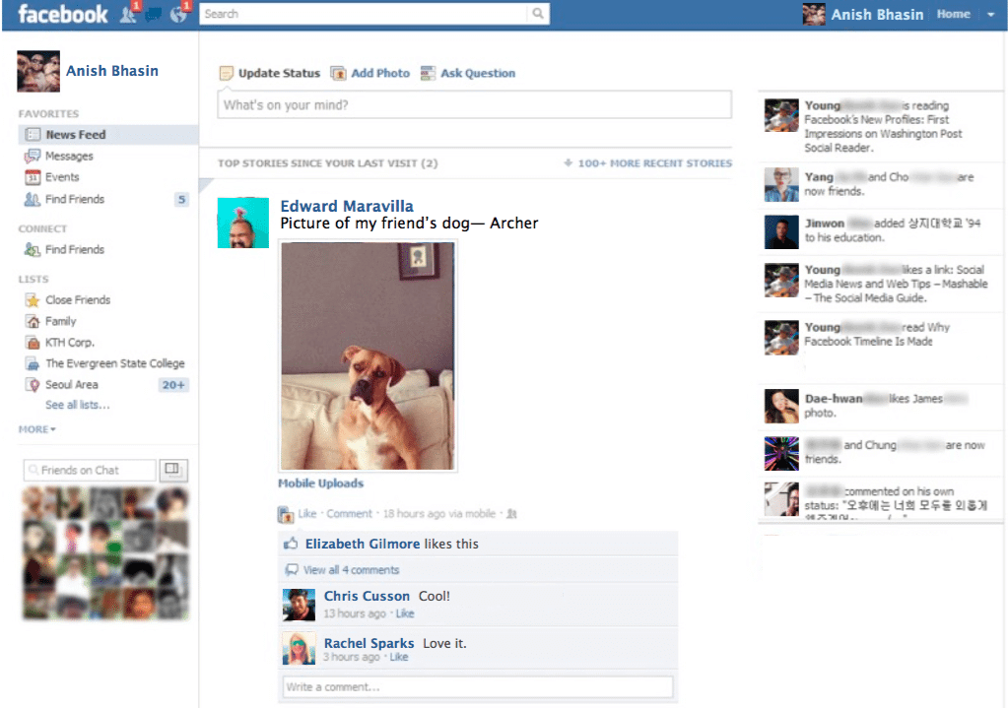Open friend requests icon in top bar
Image resolution: width=1008 pixels, height=708 pixels.
point(127,14)
